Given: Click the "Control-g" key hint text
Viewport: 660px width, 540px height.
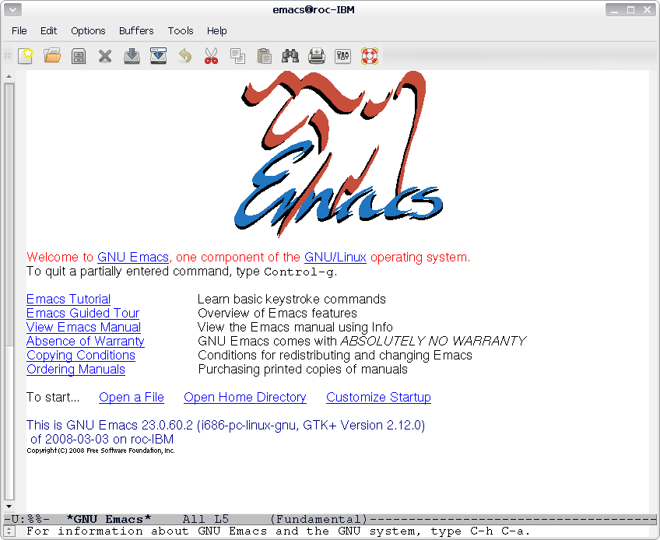Looking at the screenshot, I should coord(300,272).
